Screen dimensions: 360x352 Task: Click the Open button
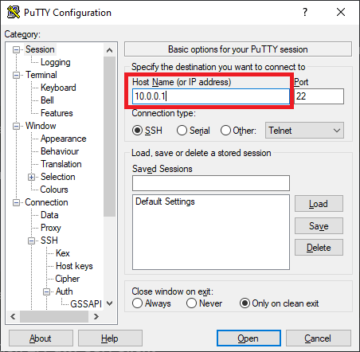tap(248, 338)
